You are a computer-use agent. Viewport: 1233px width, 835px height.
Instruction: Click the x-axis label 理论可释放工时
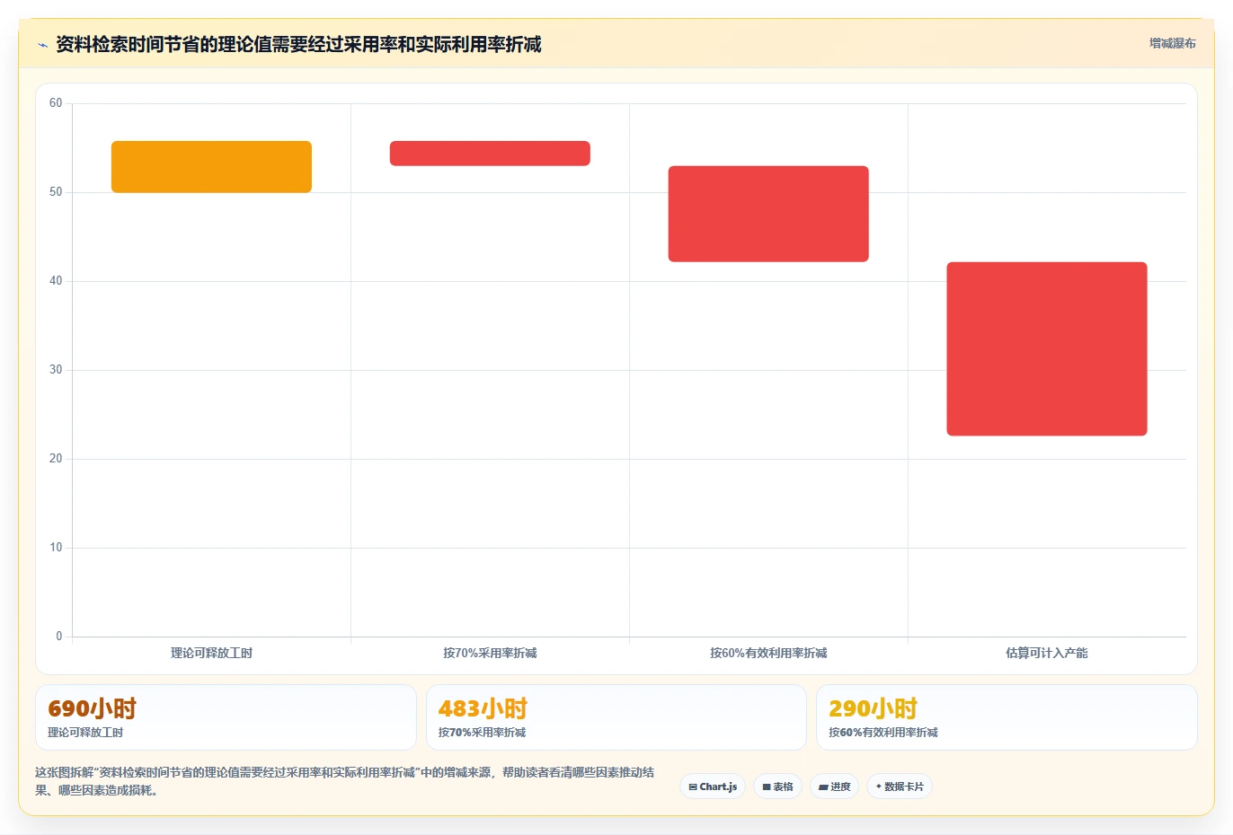(211, 653)
